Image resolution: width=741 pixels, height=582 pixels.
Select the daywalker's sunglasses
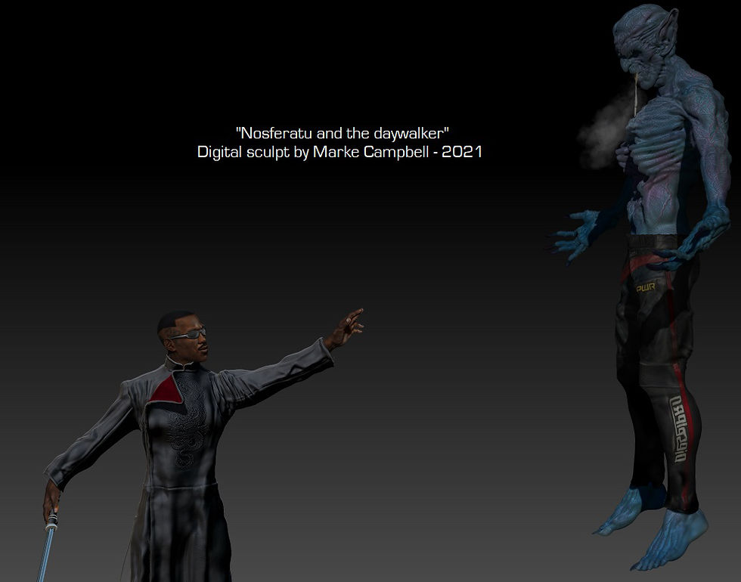pos(189,334)
